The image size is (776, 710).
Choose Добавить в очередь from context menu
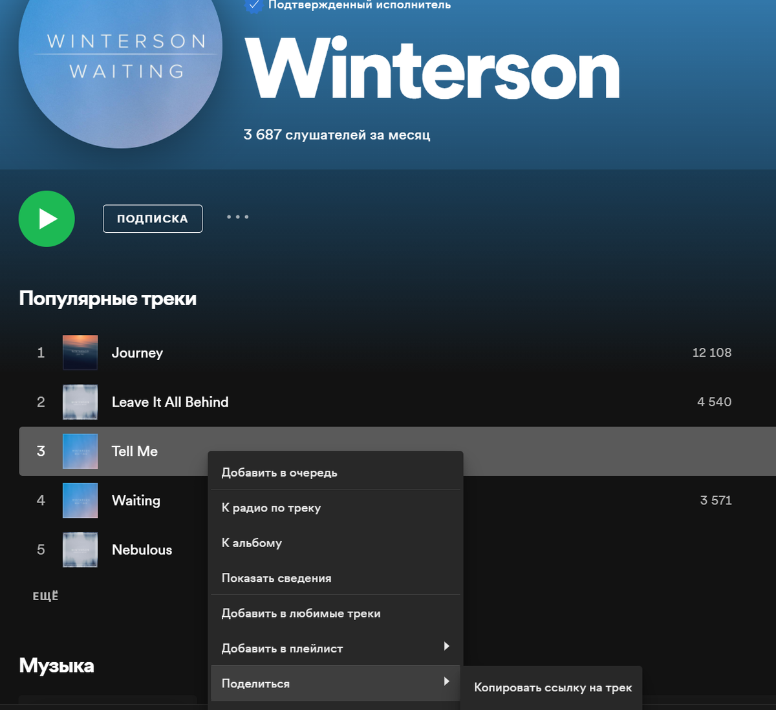[x=336, y=473]
